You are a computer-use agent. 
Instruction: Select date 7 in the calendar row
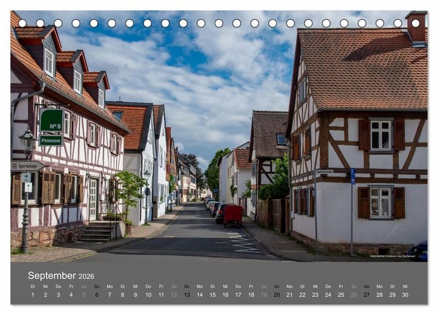click(110, 295)
